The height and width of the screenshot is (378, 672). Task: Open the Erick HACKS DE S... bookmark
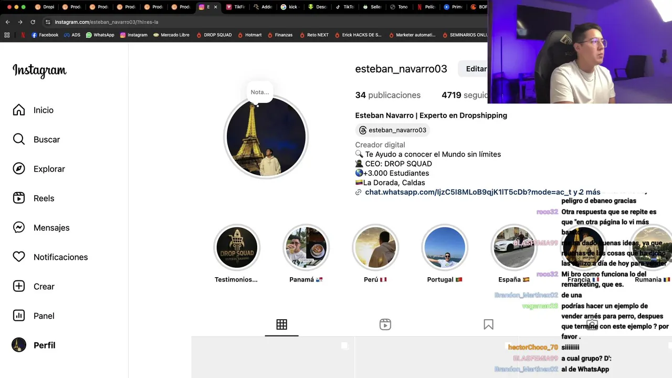pyautogui.click(x=358, y=35)
